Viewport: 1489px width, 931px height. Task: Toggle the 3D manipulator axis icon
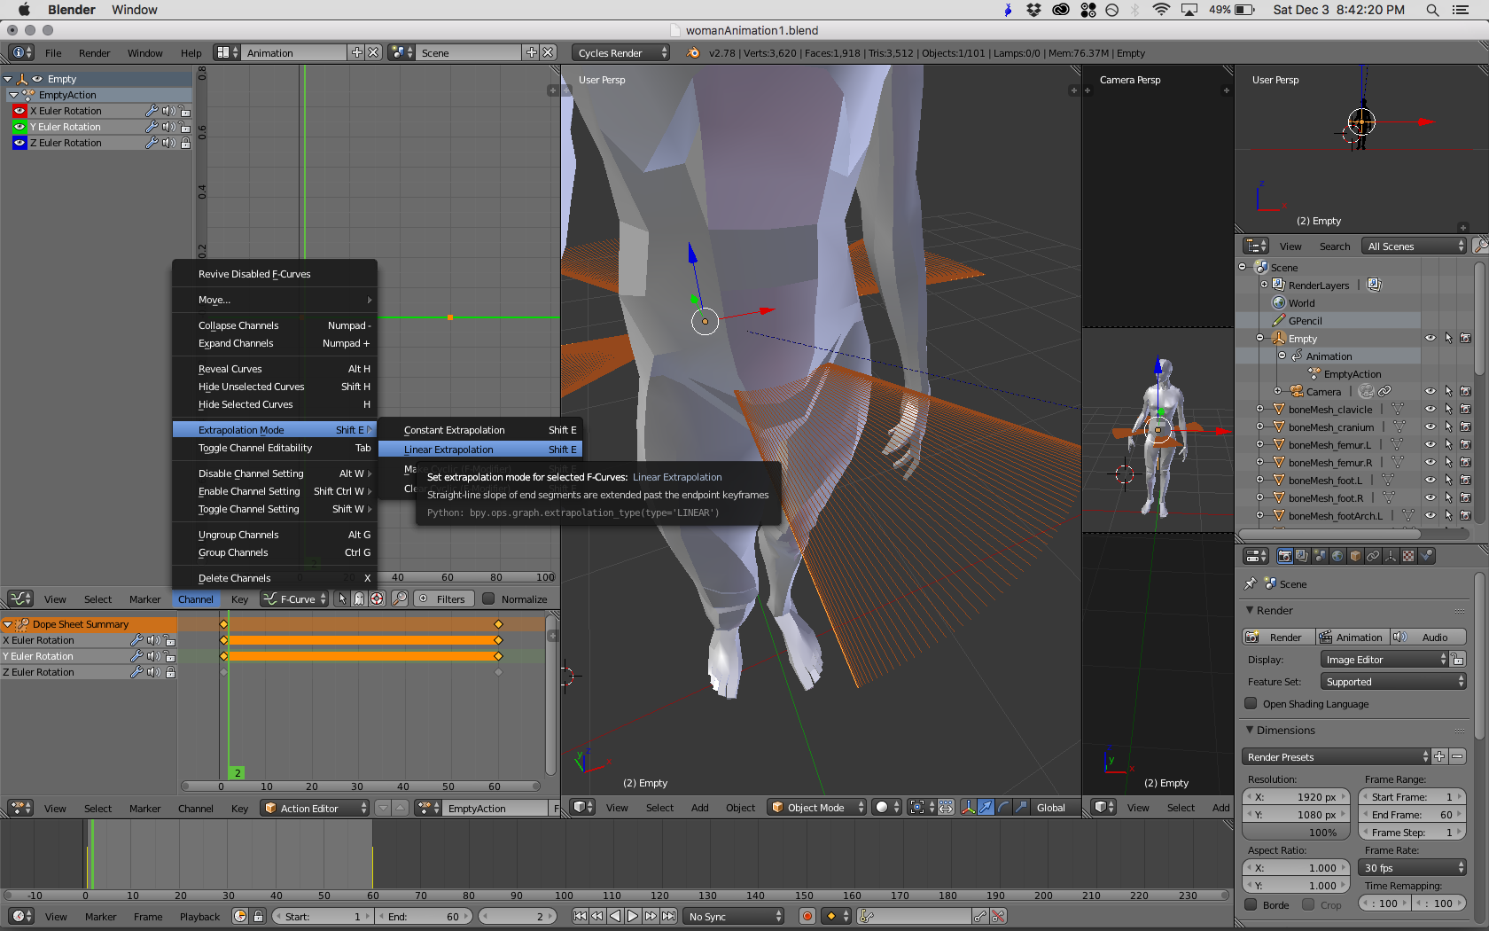tap(968, 808)
